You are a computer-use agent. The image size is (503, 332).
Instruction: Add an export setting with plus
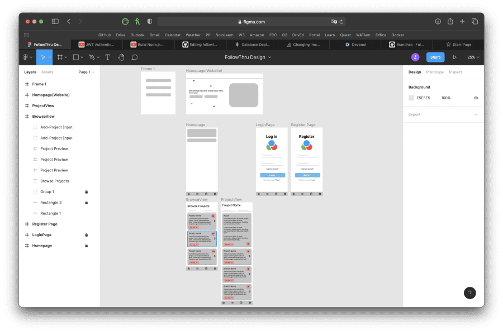click(x=476, y=114)
